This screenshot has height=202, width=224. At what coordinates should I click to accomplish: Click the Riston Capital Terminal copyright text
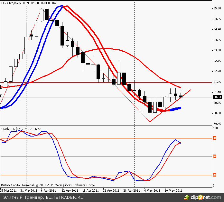click(x=48, y=186)
